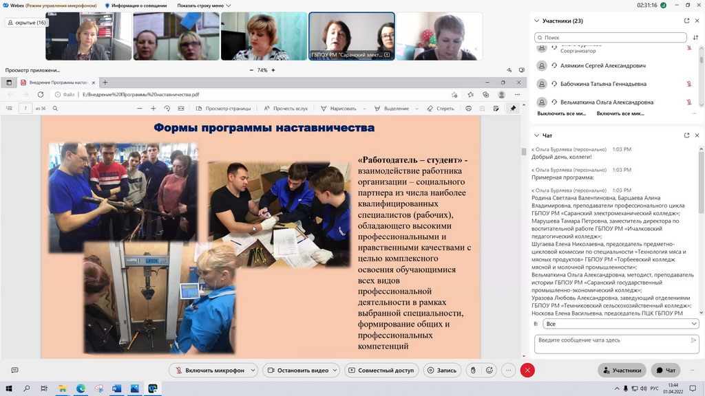This screenshot has height=396, width=705.
Task: Toggle microphone with Включить микрофон
Action: click(x=209, y=370)
